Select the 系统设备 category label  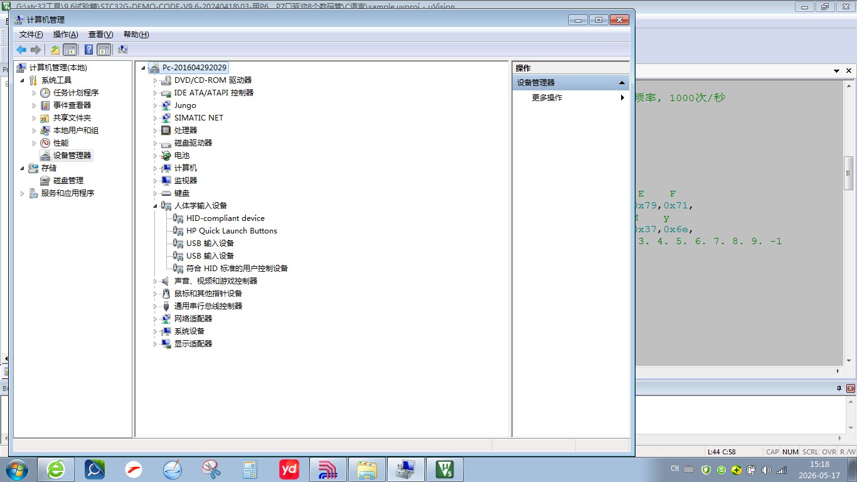(189, 331)
